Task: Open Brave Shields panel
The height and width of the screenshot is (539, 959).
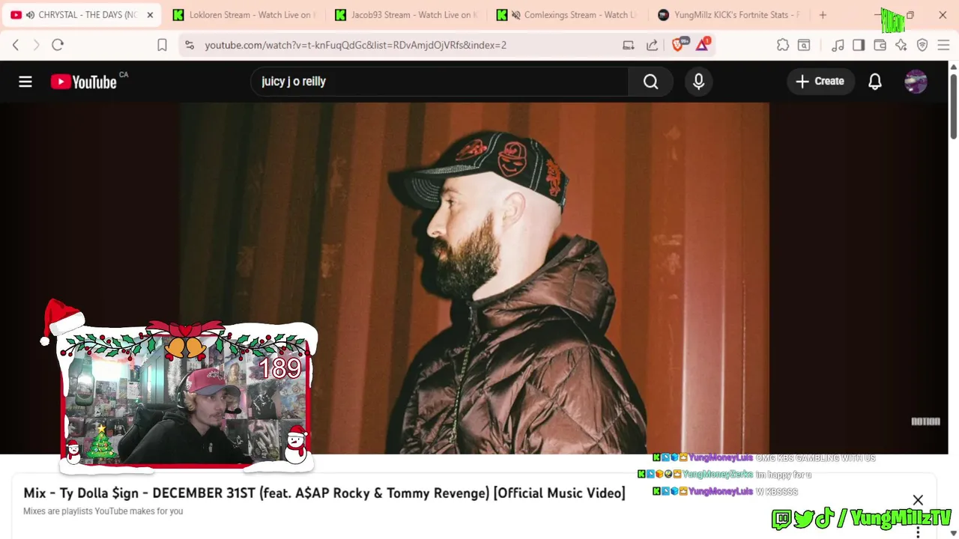Action: pos(679,45)
